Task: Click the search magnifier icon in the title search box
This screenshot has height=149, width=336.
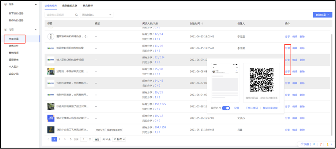Action: click(x=76, y=15)
